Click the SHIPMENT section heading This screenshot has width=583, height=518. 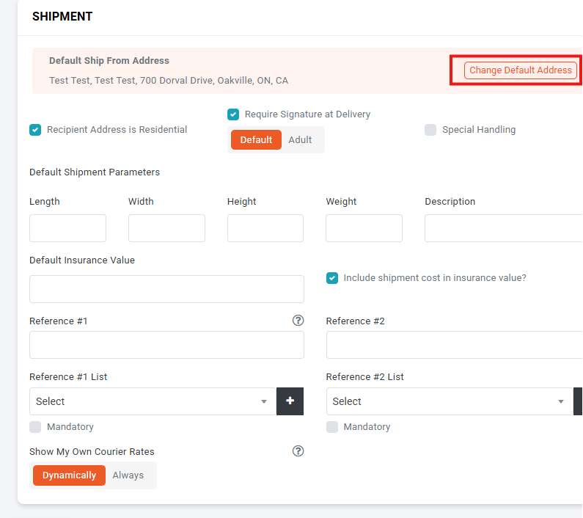click(x=62, y=16)
